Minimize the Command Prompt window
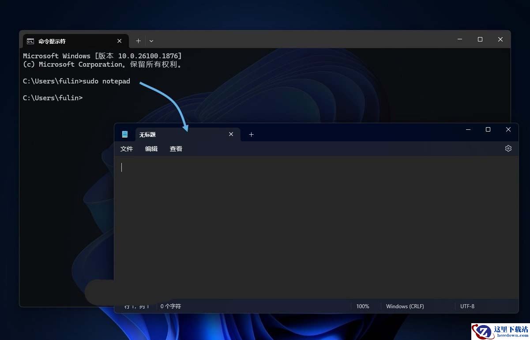This screenshot has width=530, height=340. [460, 39]
